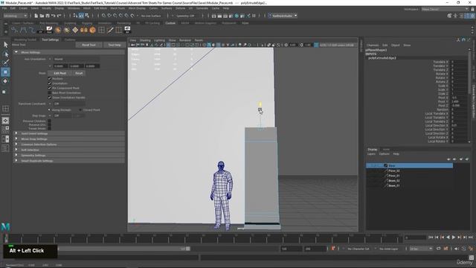This screenshot has height=268, width=476.
Task: Switch to the Custom shelf tab
Action: coord(170,23)
